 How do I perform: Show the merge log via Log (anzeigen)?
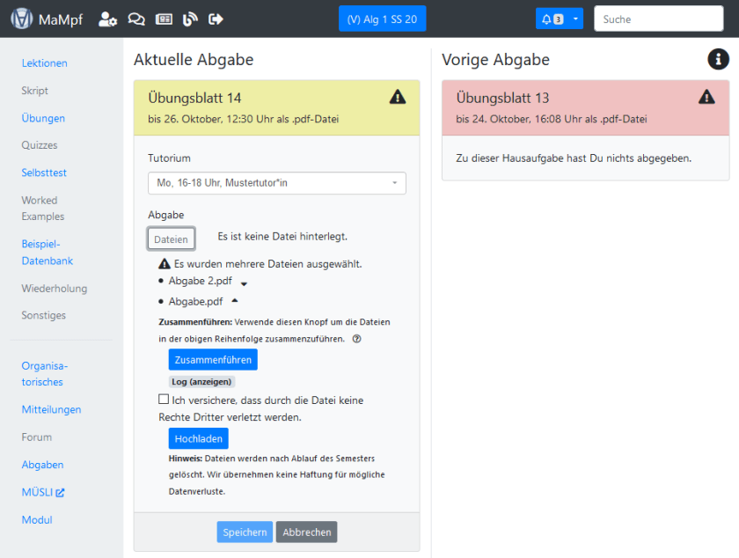[x=201, y=382]
